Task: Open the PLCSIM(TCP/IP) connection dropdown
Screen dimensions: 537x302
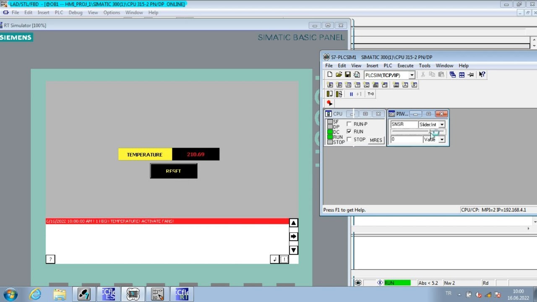Action: [x=412, y=75]
